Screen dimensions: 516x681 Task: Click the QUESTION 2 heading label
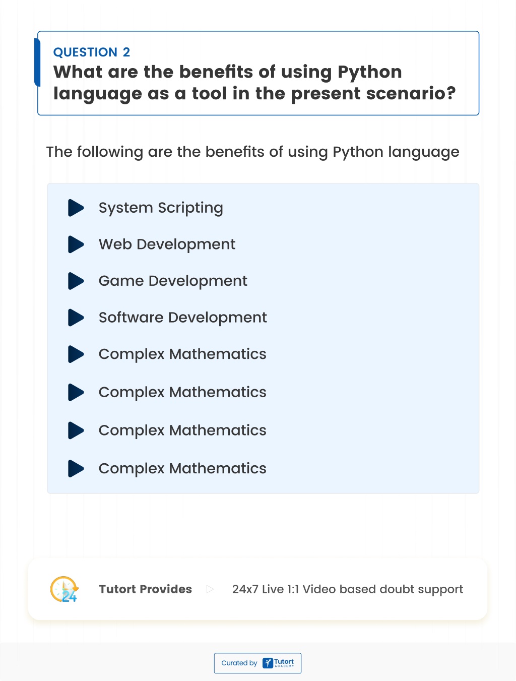(92, 52)
